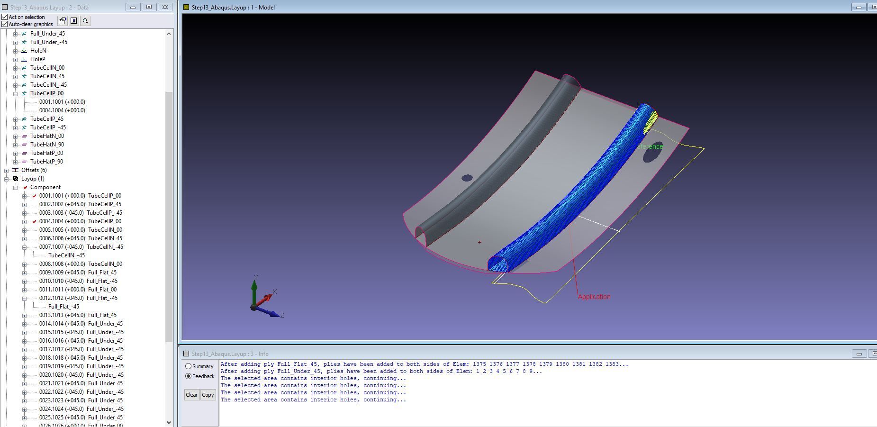Click the hole icon beside HoleP
Viewport: 877px width, 427px height.
point(24,59)
